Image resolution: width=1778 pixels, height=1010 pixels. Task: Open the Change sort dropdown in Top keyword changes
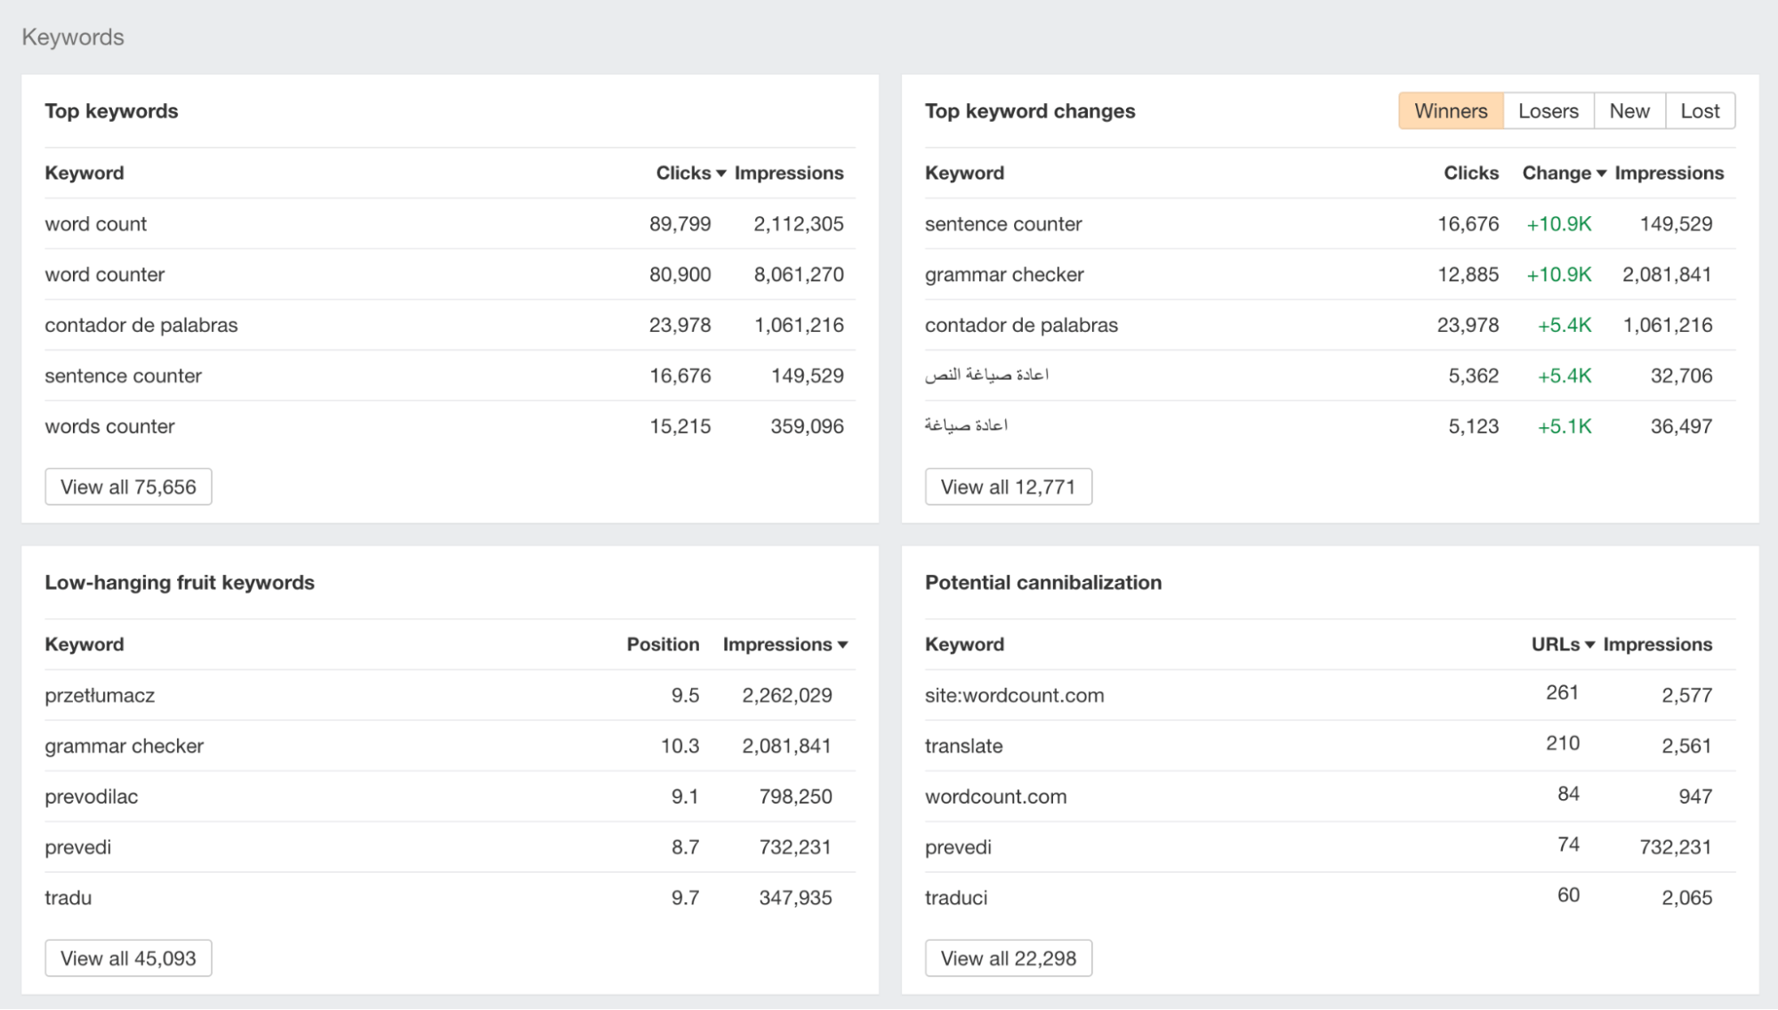coord(1563,173)
